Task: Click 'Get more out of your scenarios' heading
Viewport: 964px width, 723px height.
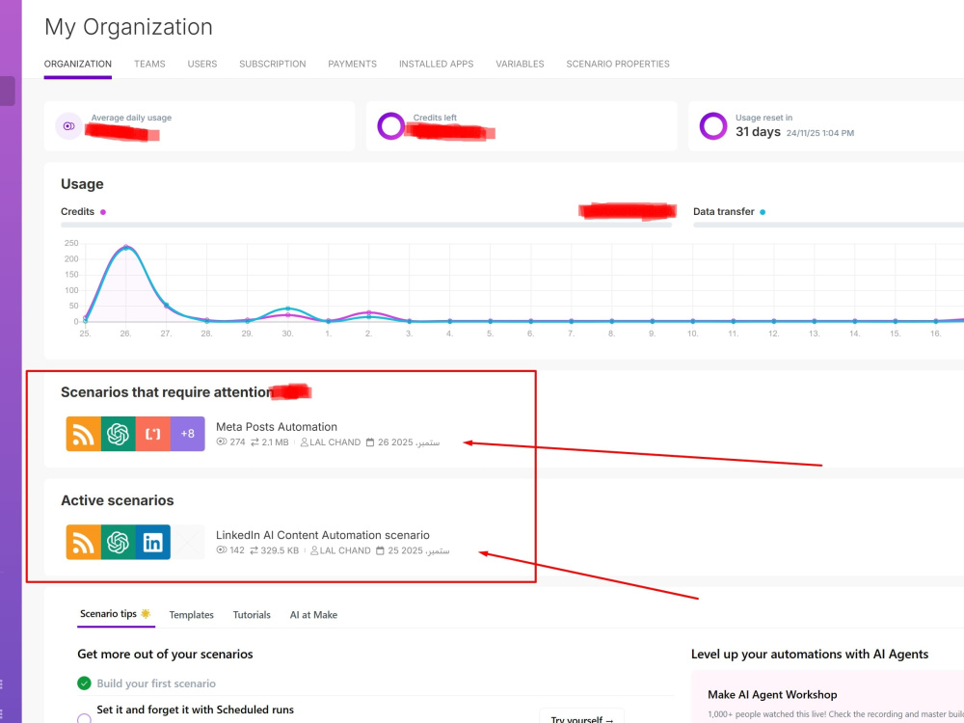Action: pyautogui.click(x=166, y=655)
